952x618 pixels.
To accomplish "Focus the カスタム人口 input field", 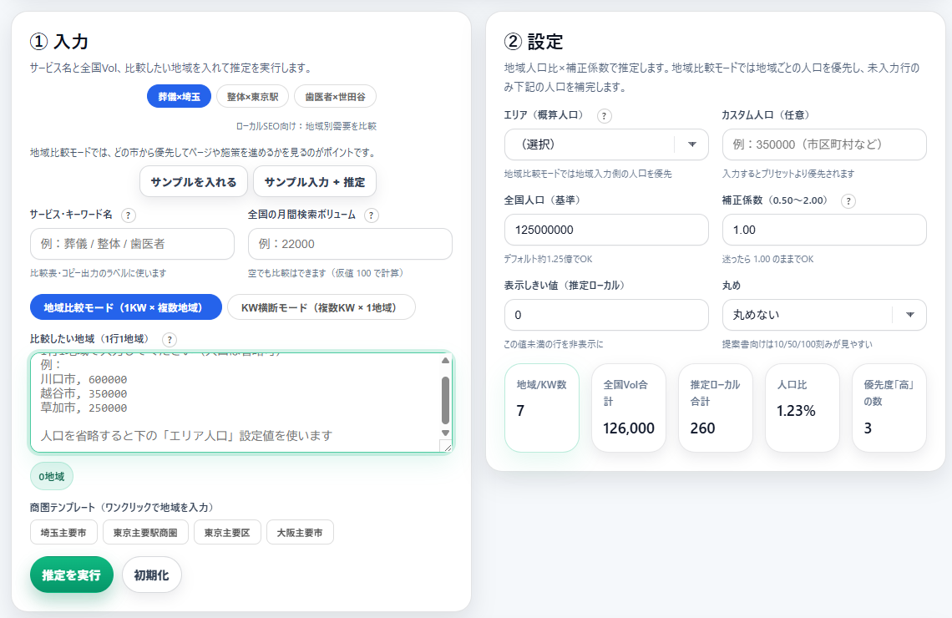I will click(x=824, y=144).
